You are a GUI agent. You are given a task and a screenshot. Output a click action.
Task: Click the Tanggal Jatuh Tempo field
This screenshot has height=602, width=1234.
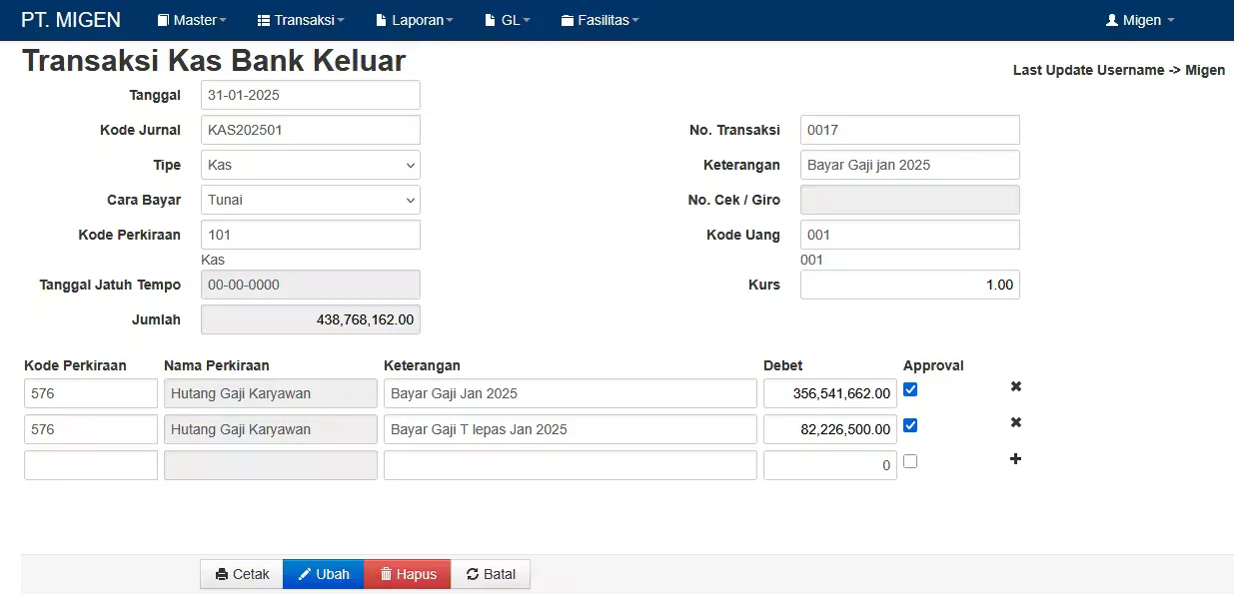[x=311, y=285]
